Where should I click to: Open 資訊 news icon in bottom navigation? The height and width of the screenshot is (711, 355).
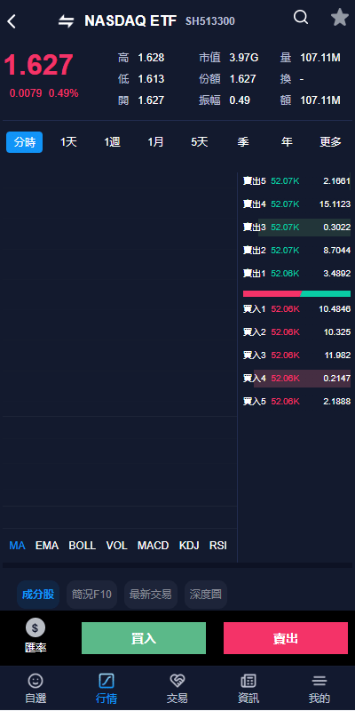coord(248,681)
